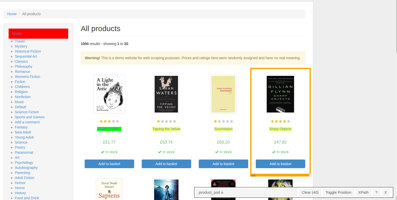Add Soumission to basket
This screenshot has width=397, height=200.
click(223, 164)
